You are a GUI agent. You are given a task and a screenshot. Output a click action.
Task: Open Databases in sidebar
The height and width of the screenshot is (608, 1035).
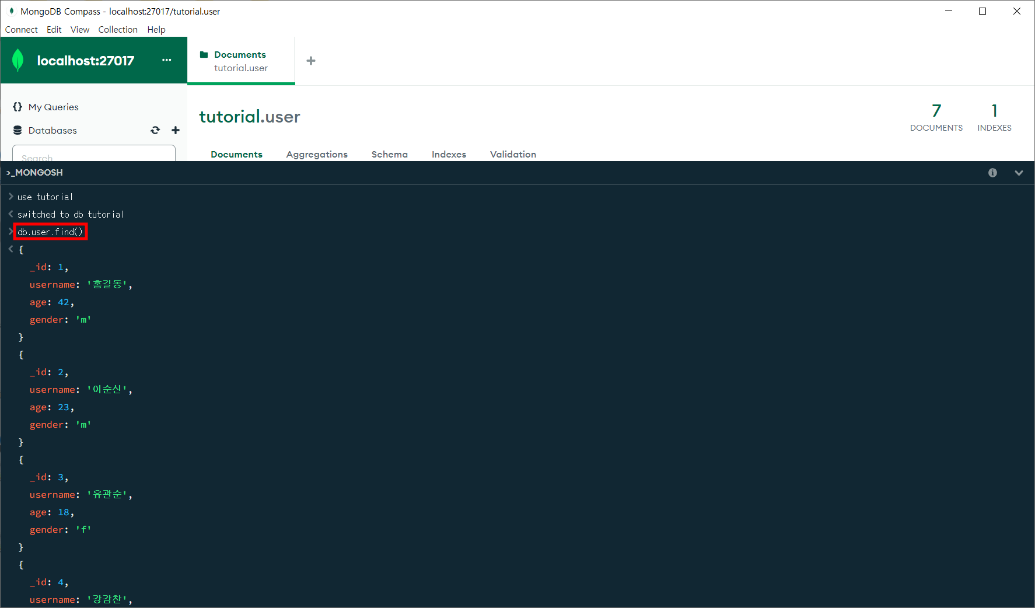coord(53,130)
